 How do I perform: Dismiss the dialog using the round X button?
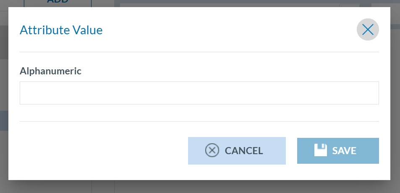(x=368, y=30)
